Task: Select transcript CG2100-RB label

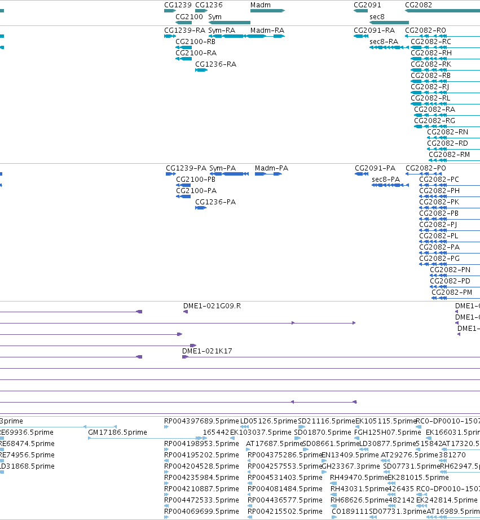Action: (x=196, y=42)
